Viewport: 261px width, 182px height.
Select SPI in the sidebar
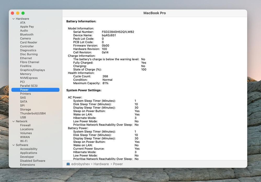click(x=22, y=106)
